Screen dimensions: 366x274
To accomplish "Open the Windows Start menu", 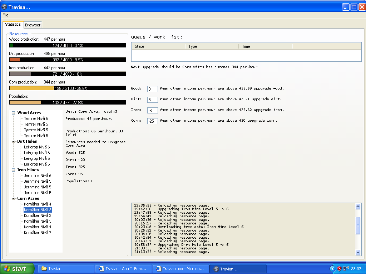I will click(17, 269).
